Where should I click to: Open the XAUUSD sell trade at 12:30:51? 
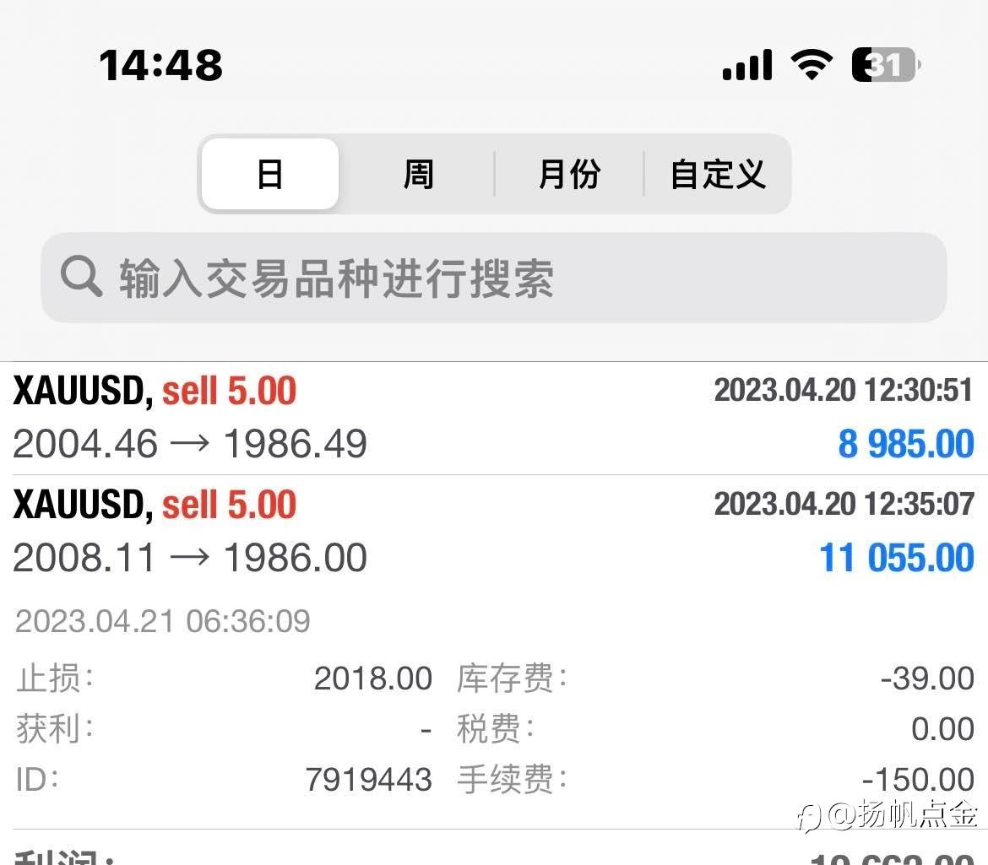(x=494, y=418)
